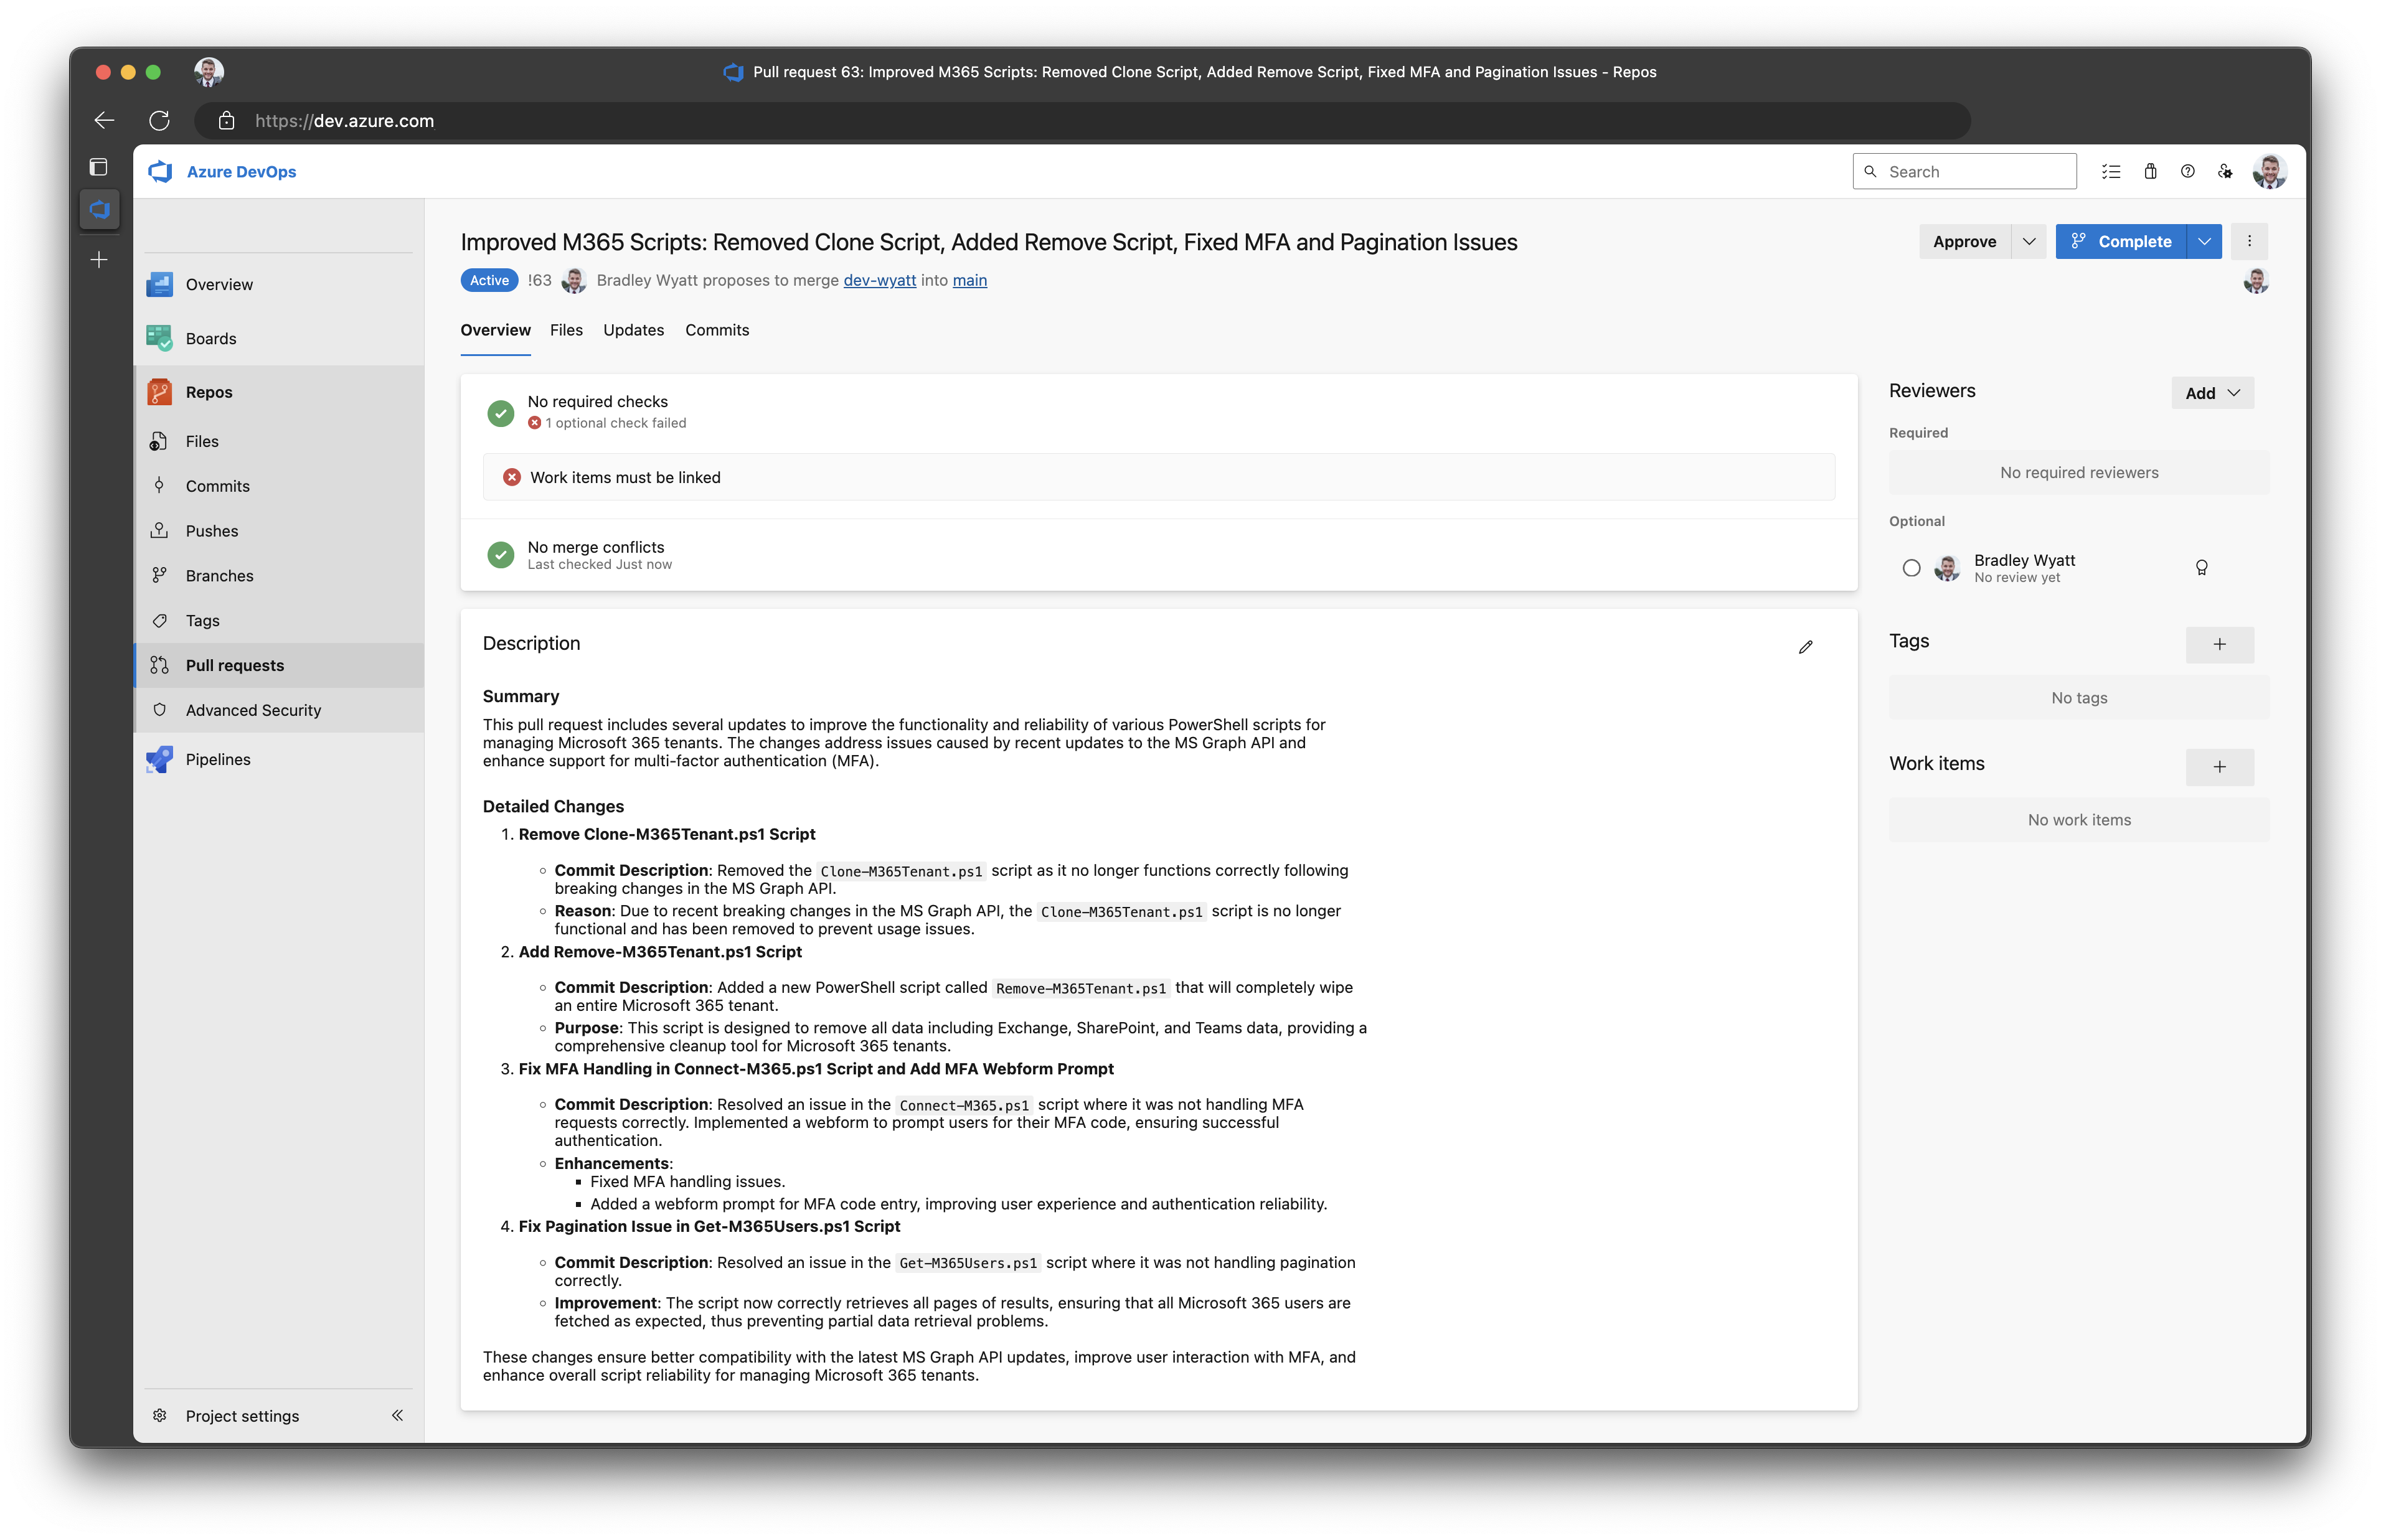The width and height of the screenshot is (2381, 1540).
Task: Click the browser profile avatar in title bar
Action: 208,71
